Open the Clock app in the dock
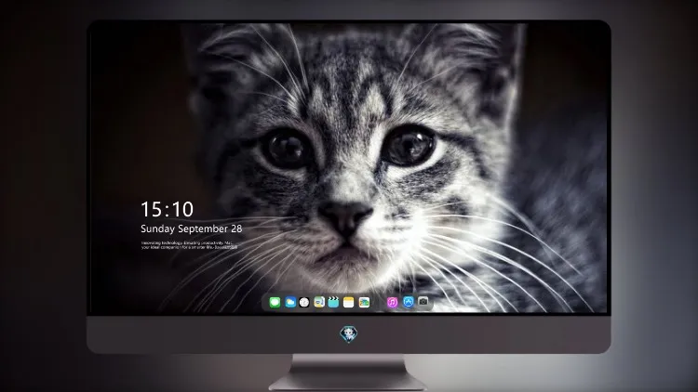 click(x=304, y=302)
